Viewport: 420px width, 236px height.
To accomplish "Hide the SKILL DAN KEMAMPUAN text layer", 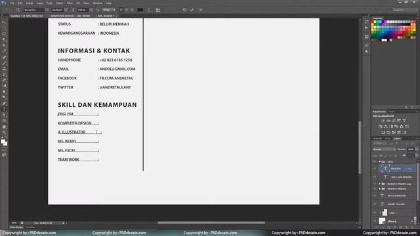I will coord(375,177).
